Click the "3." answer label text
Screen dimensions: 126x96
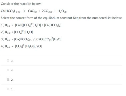[12, 61]
